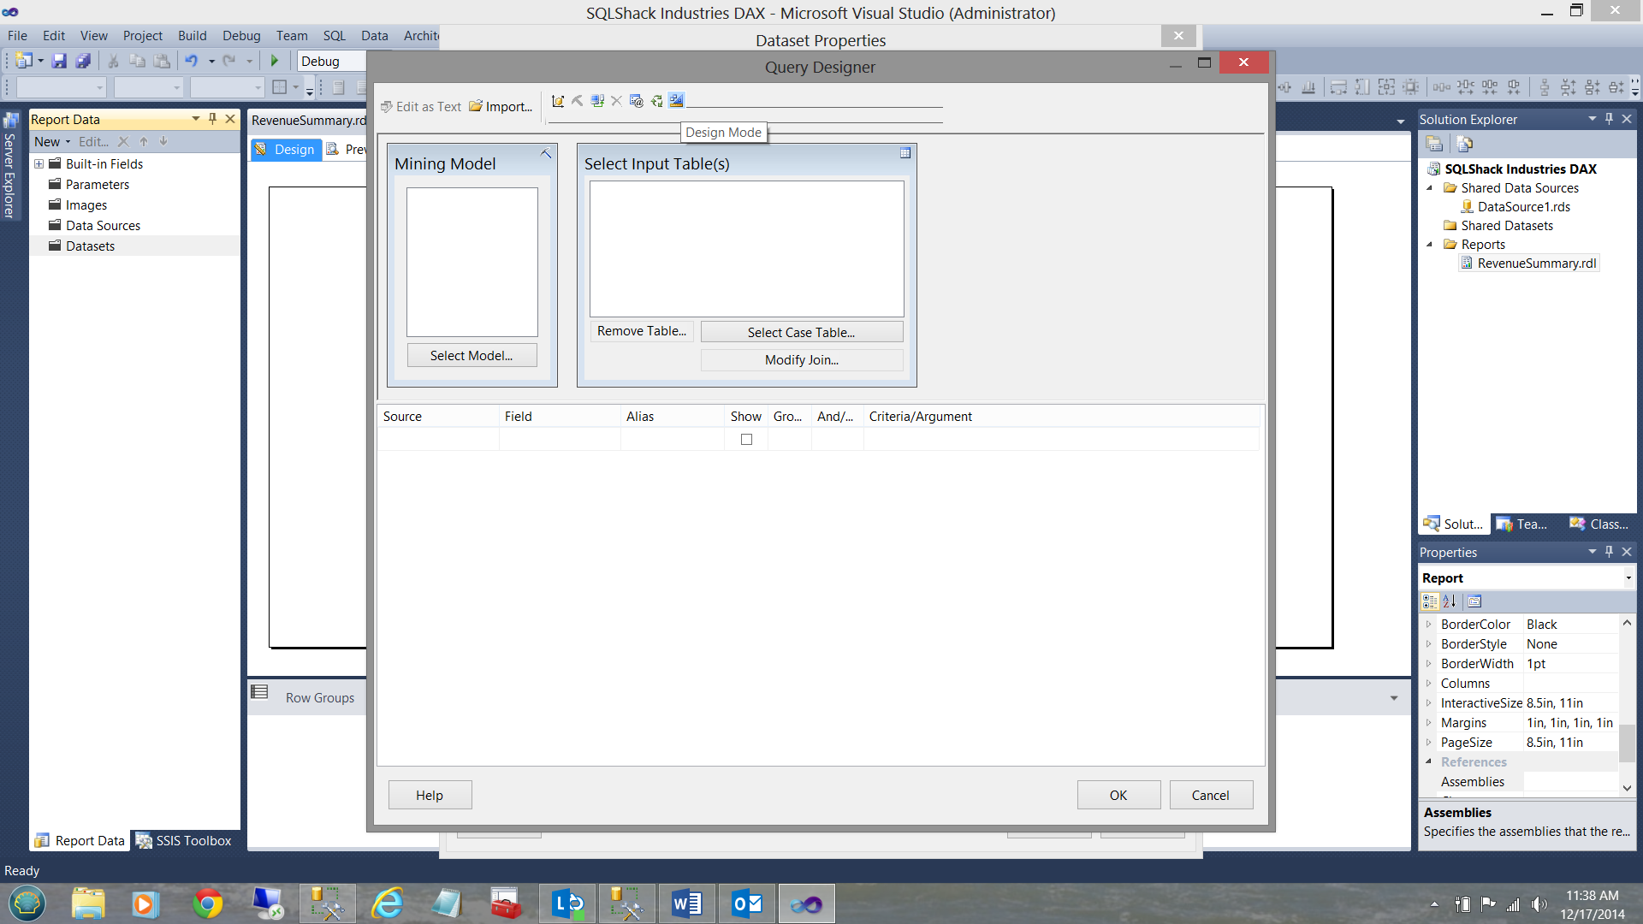
Task: Open the New dropdown in Report Data
Action: (x=52, y=142)
